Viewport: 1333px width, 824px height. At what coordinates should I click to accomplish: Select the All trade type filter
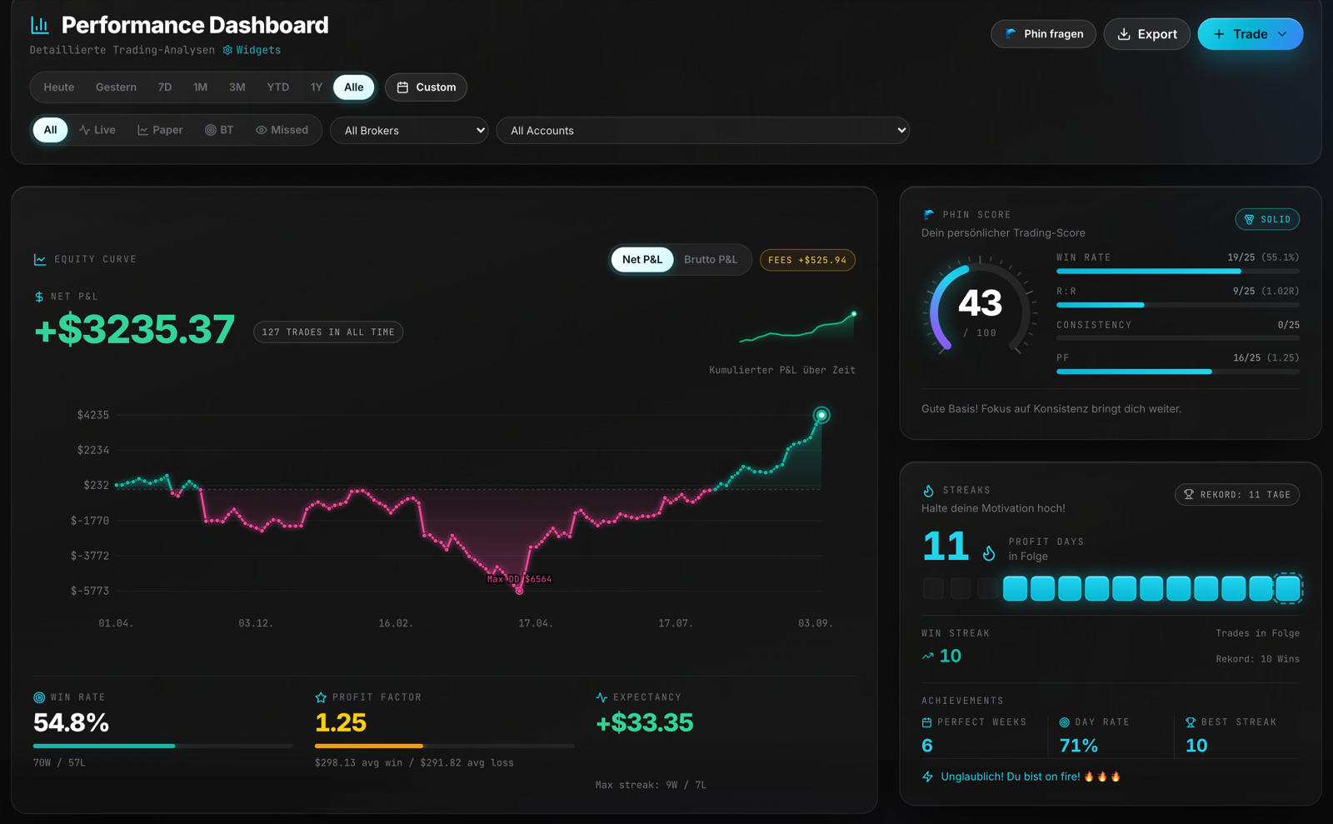coord(50,130)
